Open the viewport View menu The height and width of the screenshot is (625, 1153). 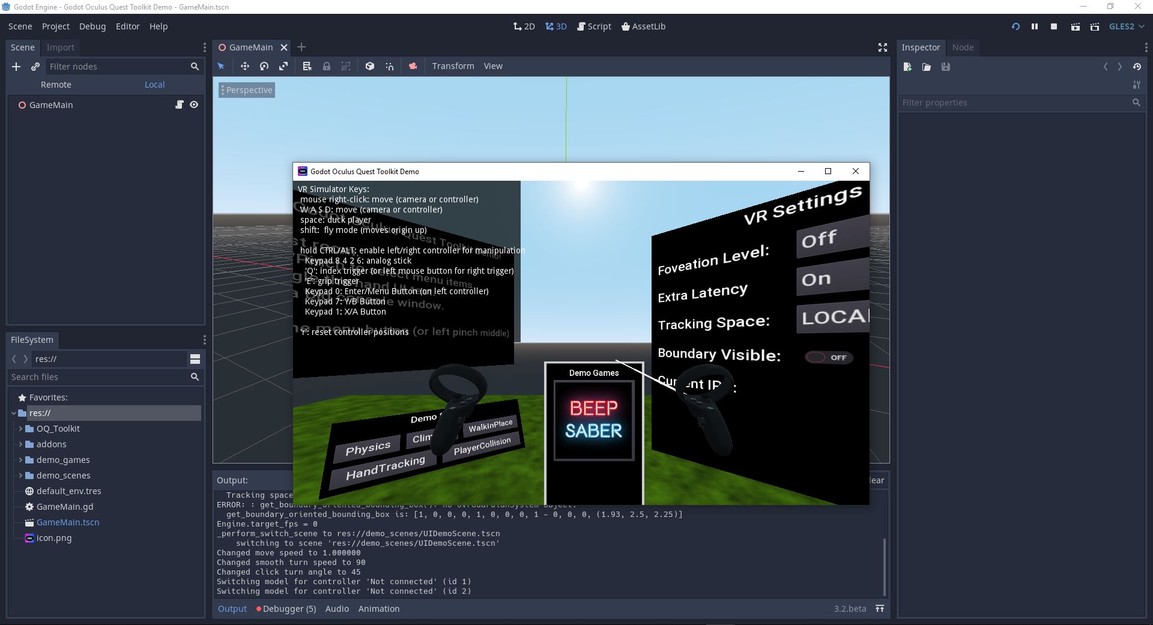[493, 66]
